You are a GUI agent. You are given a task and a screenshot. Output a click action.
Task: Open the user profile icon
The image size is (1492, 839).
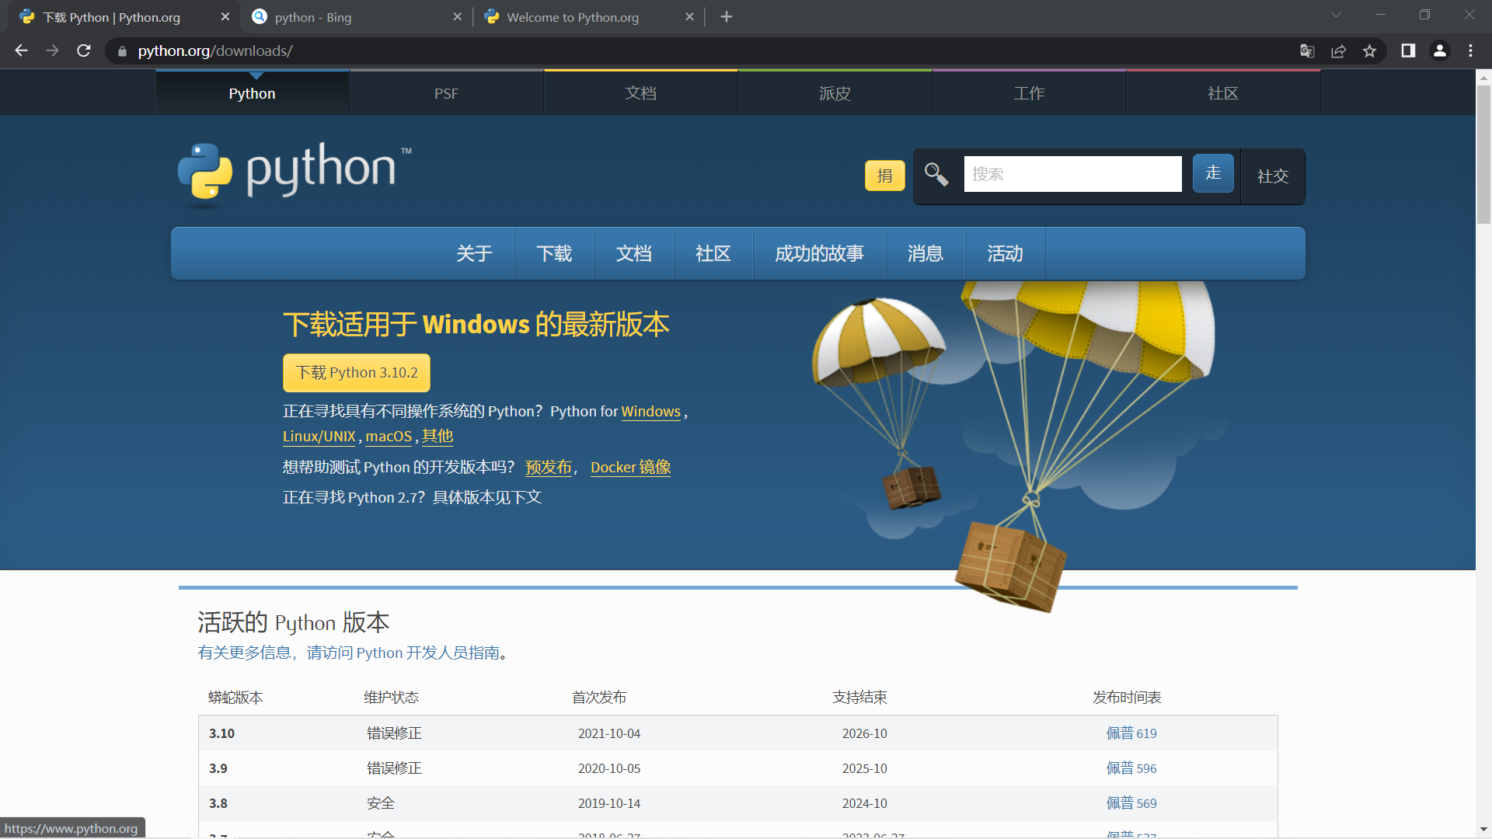click(1439, 50)
